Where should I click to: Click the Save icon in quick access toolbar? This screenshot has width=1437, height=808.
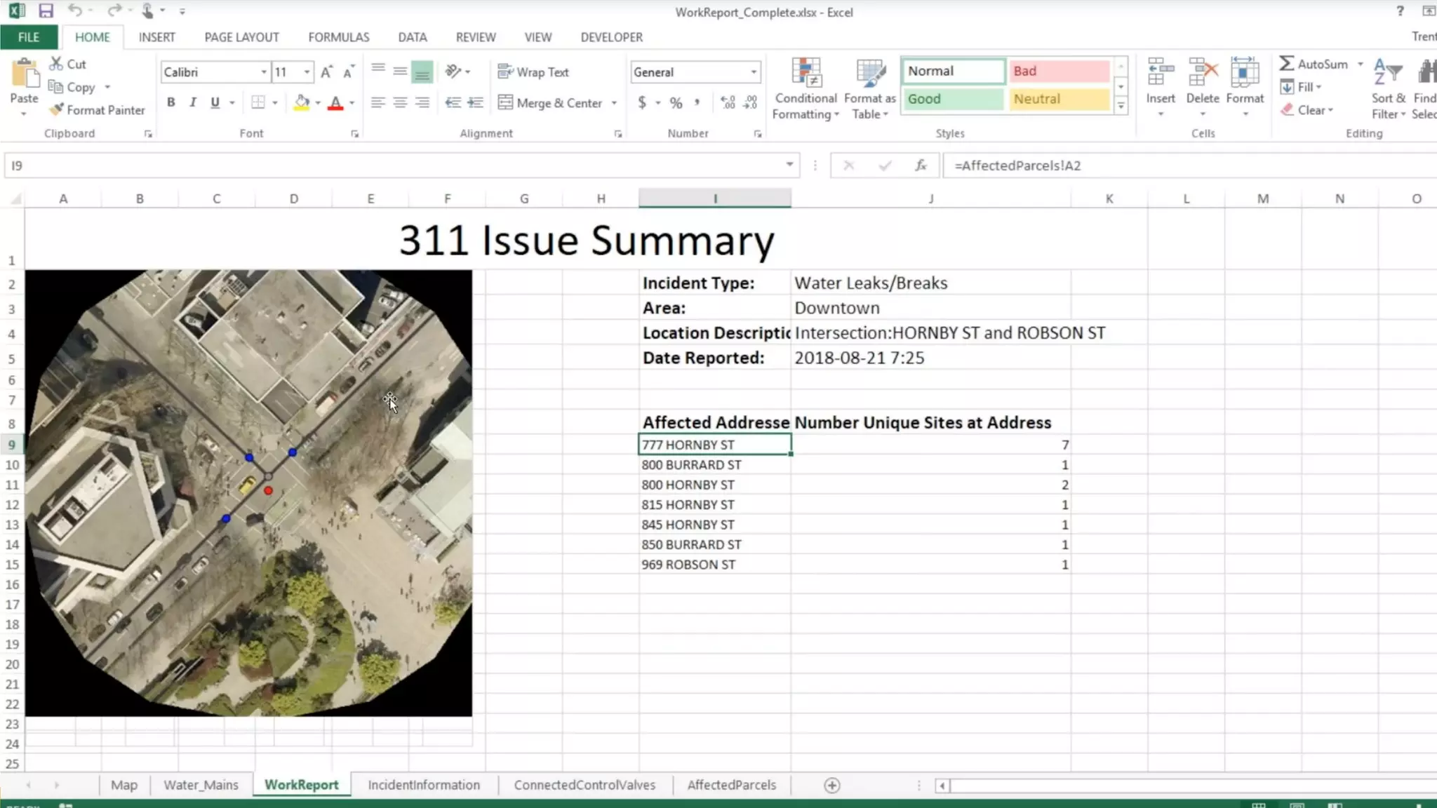coord(46,11)
